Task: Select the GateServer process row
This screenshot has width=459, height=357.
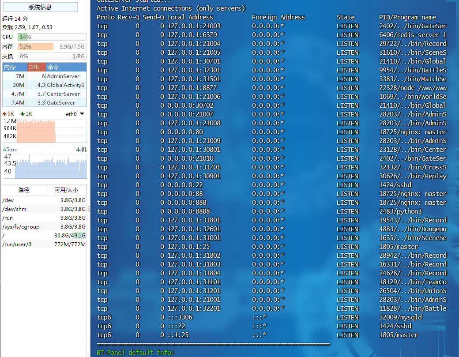Action: 45,102
